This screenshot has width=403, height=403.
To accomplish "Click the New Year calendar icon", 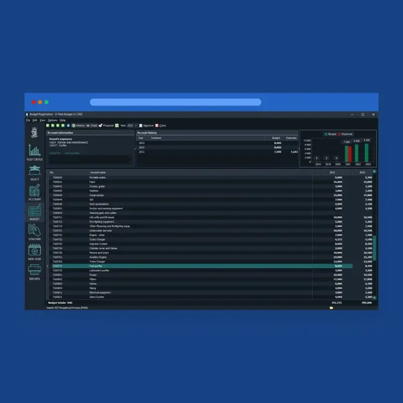I will tap(34, 251).
